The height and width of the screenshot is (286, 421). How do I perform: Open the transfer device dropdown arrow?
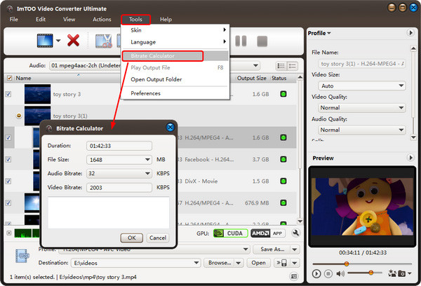[295, 263]
